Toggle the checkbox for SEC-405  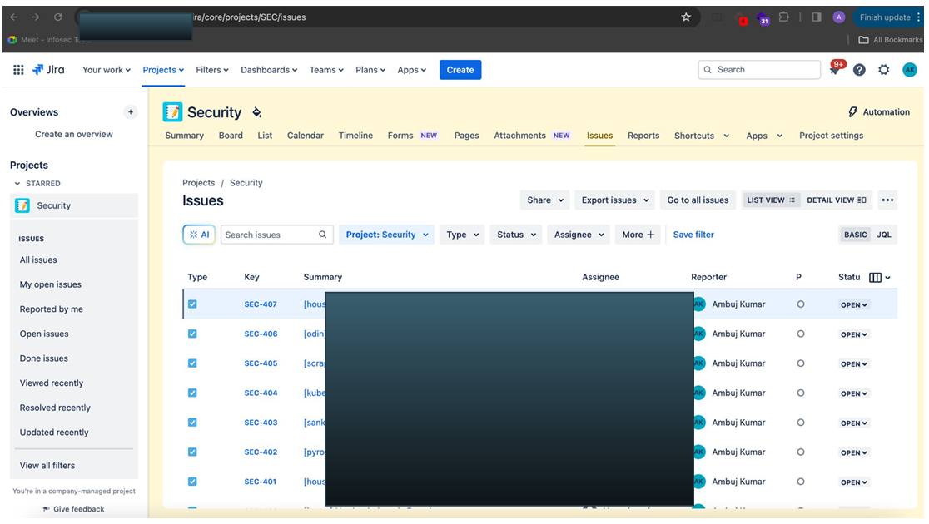click(192, 363)
